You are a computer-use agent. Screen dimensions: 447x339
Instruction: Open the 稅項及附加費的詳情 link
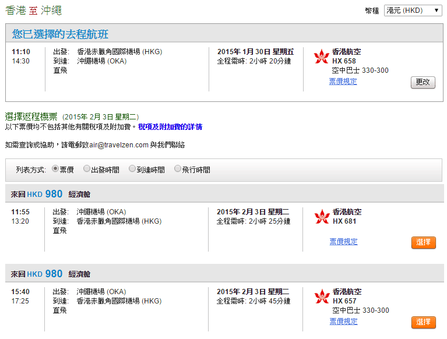pos(170,126)
